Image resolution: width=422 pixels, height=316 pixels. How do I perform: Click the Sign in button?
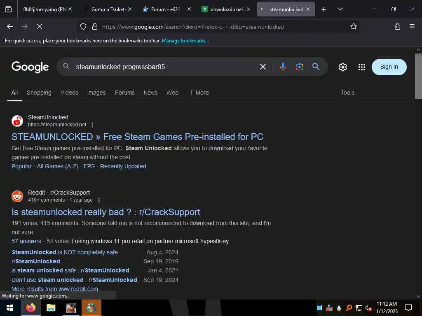tap(389, 67)
